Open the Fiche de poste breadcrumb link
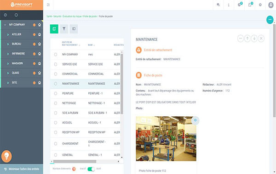276x174 pixels. point(90,16)
